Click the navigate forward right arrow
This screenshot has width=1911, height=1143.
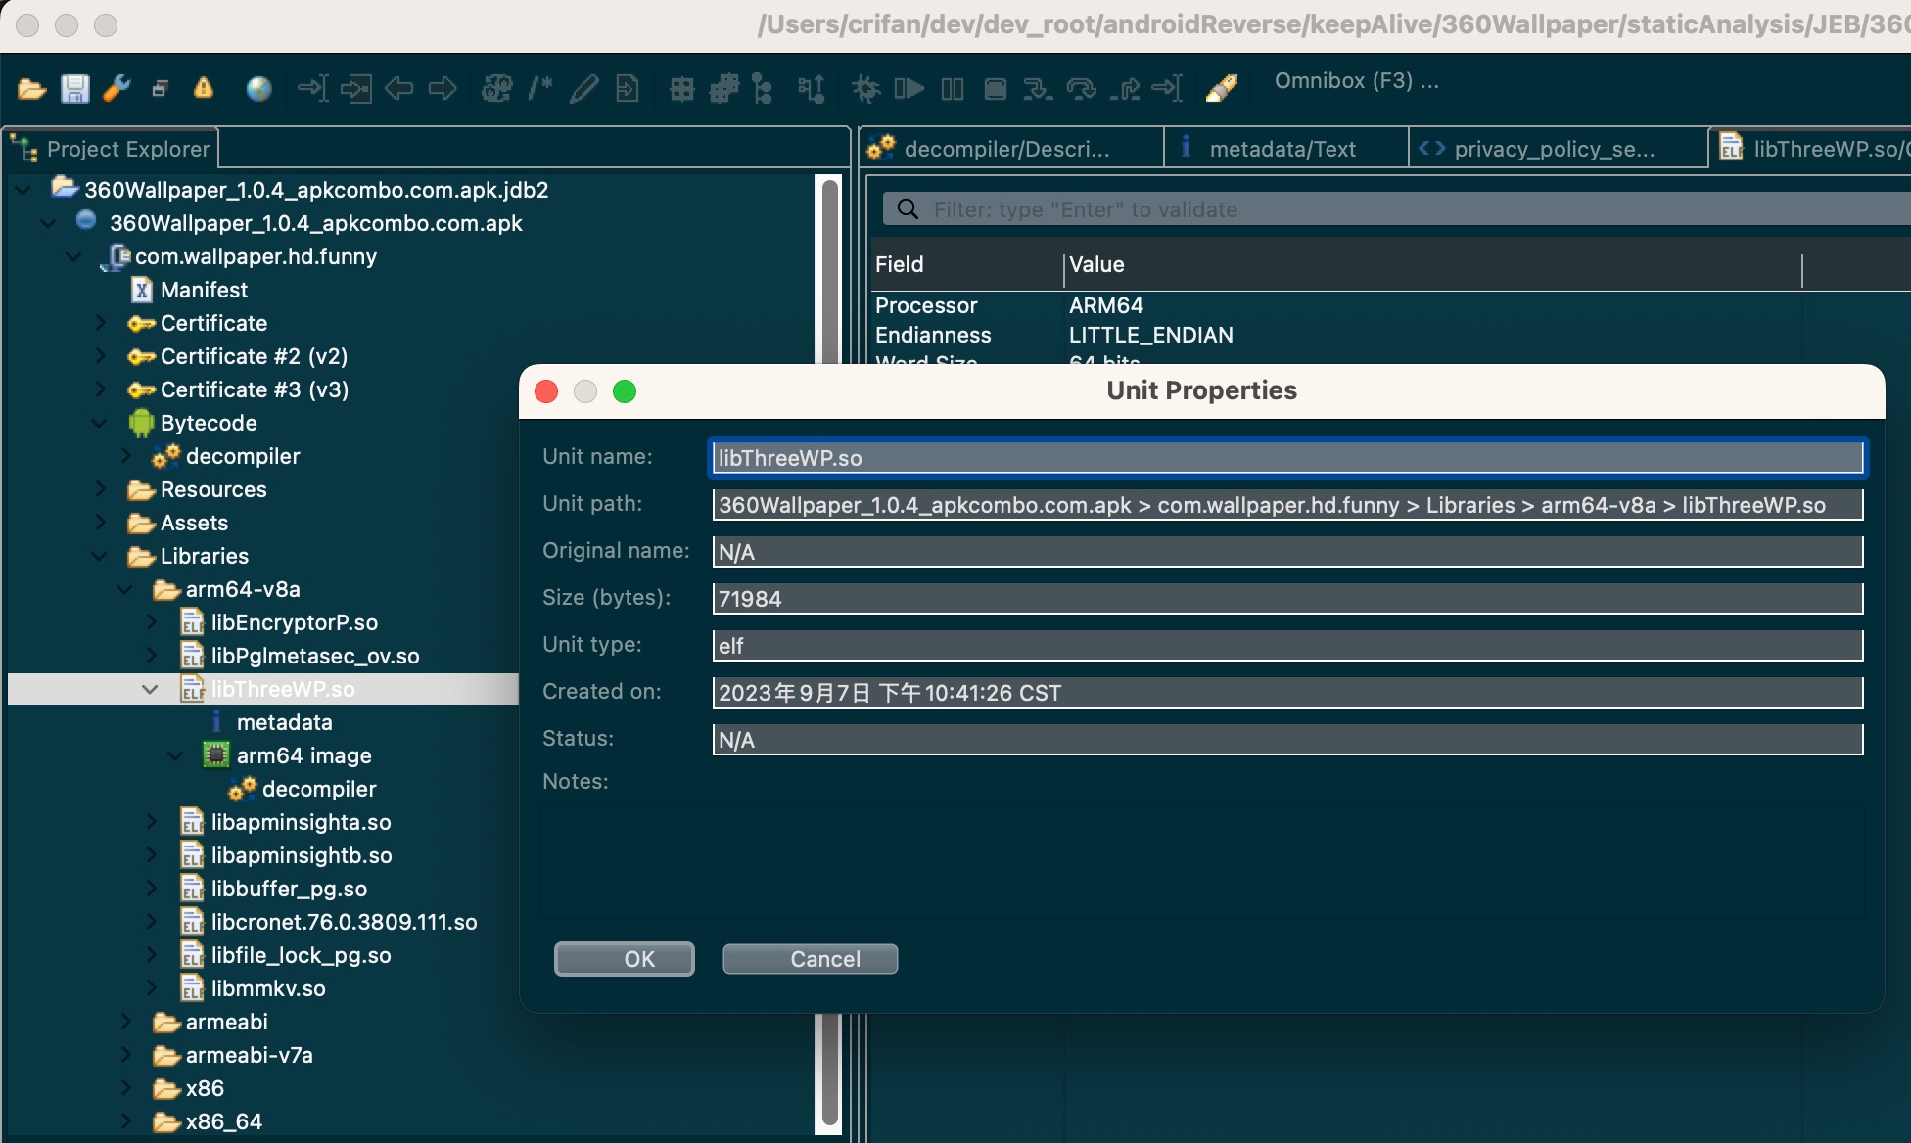443,89
